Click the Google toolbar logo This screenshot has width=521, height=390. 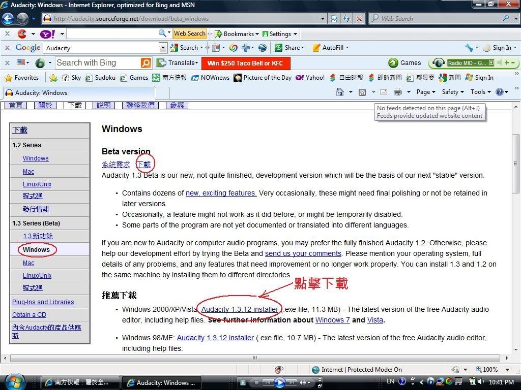28,48
